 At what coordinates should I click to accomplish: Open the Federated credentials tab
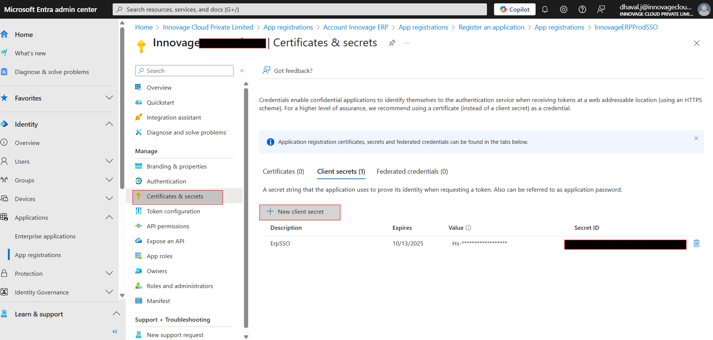click(412, 171)
